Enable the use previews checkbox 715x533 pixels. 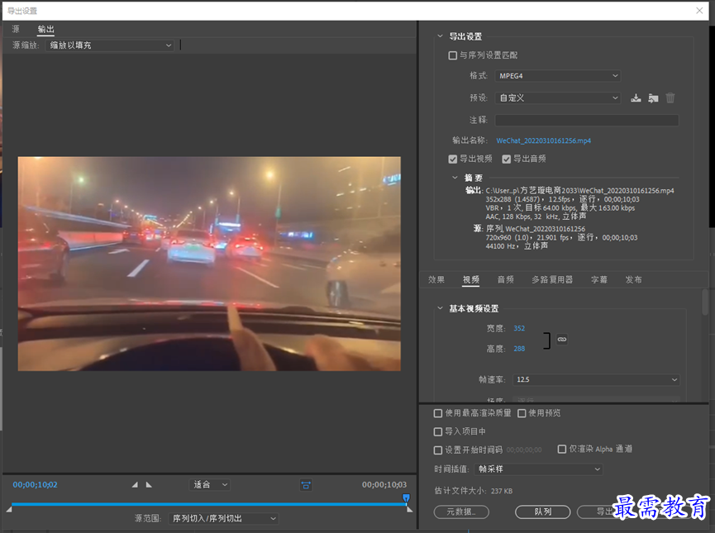click(522, 413)
